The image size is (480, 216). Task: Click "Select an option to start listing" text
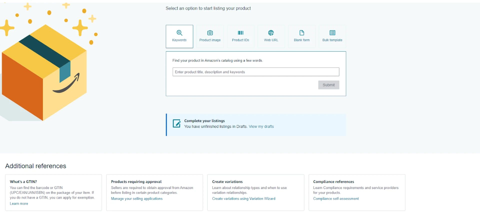(x=208, y=8)
